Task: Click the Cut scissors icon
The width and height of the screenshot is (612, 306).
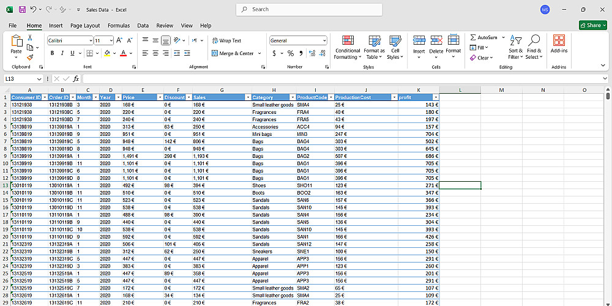Action: pos(29,38)
